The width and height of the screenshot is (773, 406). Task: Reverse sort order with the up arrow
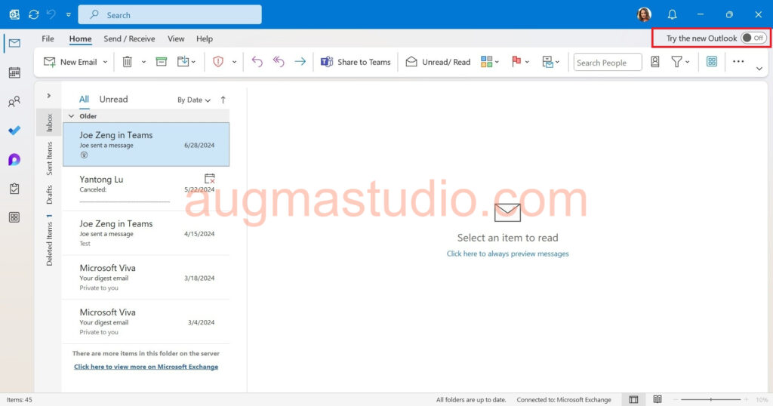223,100
